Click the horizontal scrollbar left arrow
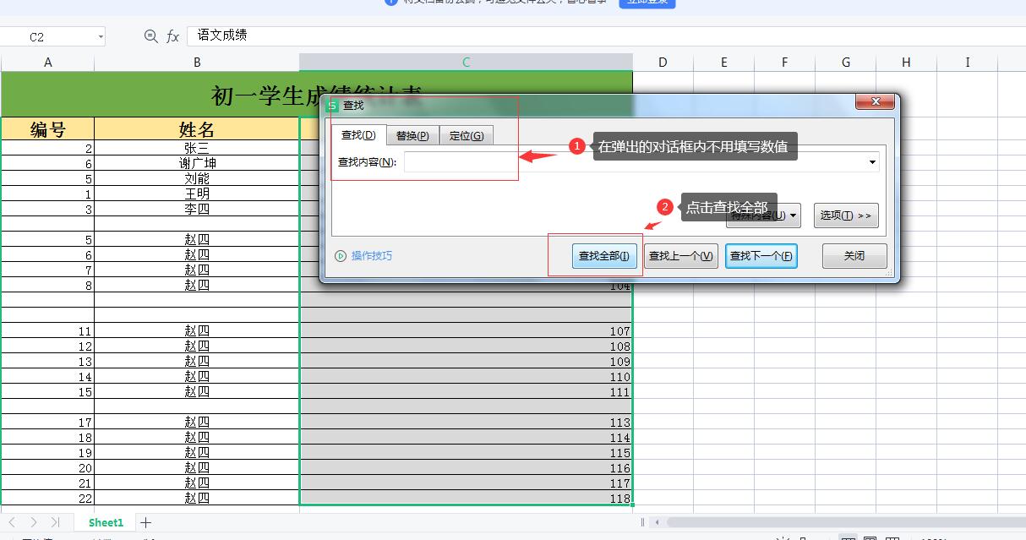 pyautogui.click(x=657, y=522)
